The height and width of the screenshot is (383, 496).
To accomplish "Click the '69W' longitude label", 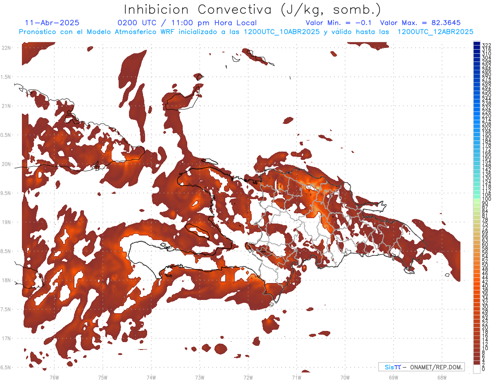I will point(393,377).
